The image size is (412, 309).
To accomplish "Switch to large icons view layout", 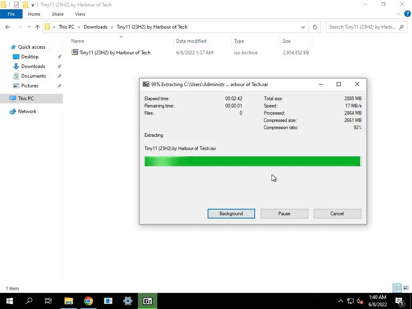I will coord(406,288).
